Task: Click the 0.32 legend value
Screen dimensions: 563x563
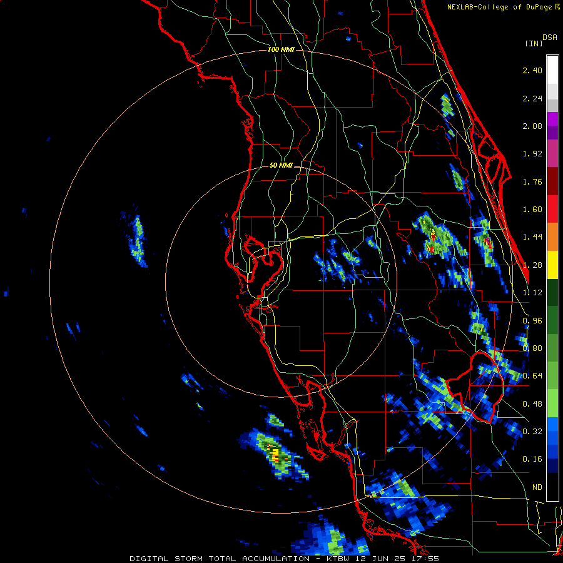Action: click(532, 432)
